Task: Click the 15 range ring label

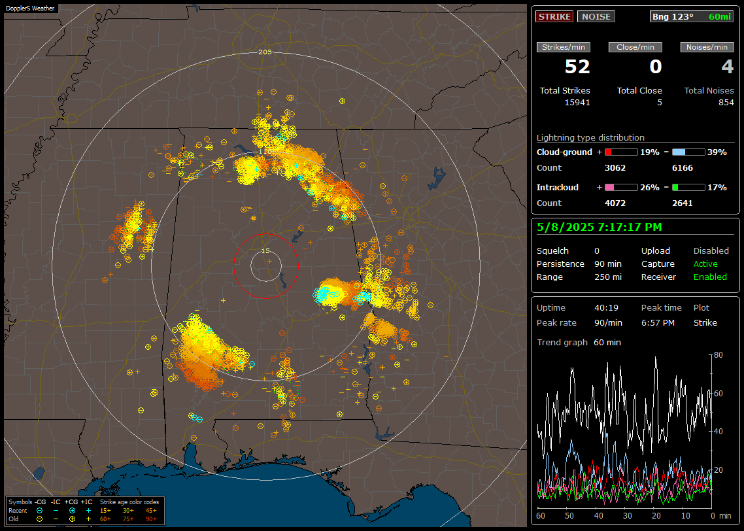Action: click(x=265, y=251)
